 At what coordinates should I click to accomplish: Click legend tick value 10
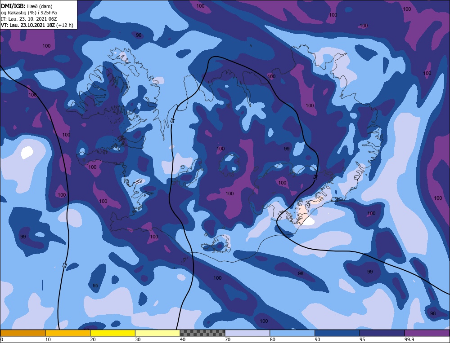(x=48, y=339)
